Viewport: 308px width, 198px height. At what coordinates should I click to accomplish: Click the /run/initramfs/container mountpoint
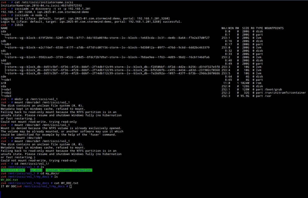(x=285, y=93)
